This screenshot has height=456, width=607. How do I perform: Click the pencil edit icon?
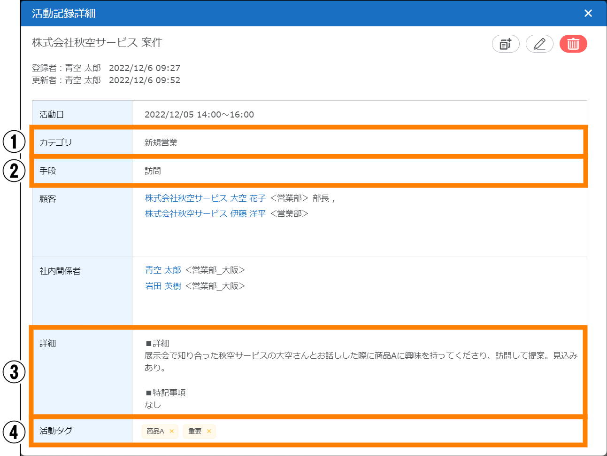[539, 44]
